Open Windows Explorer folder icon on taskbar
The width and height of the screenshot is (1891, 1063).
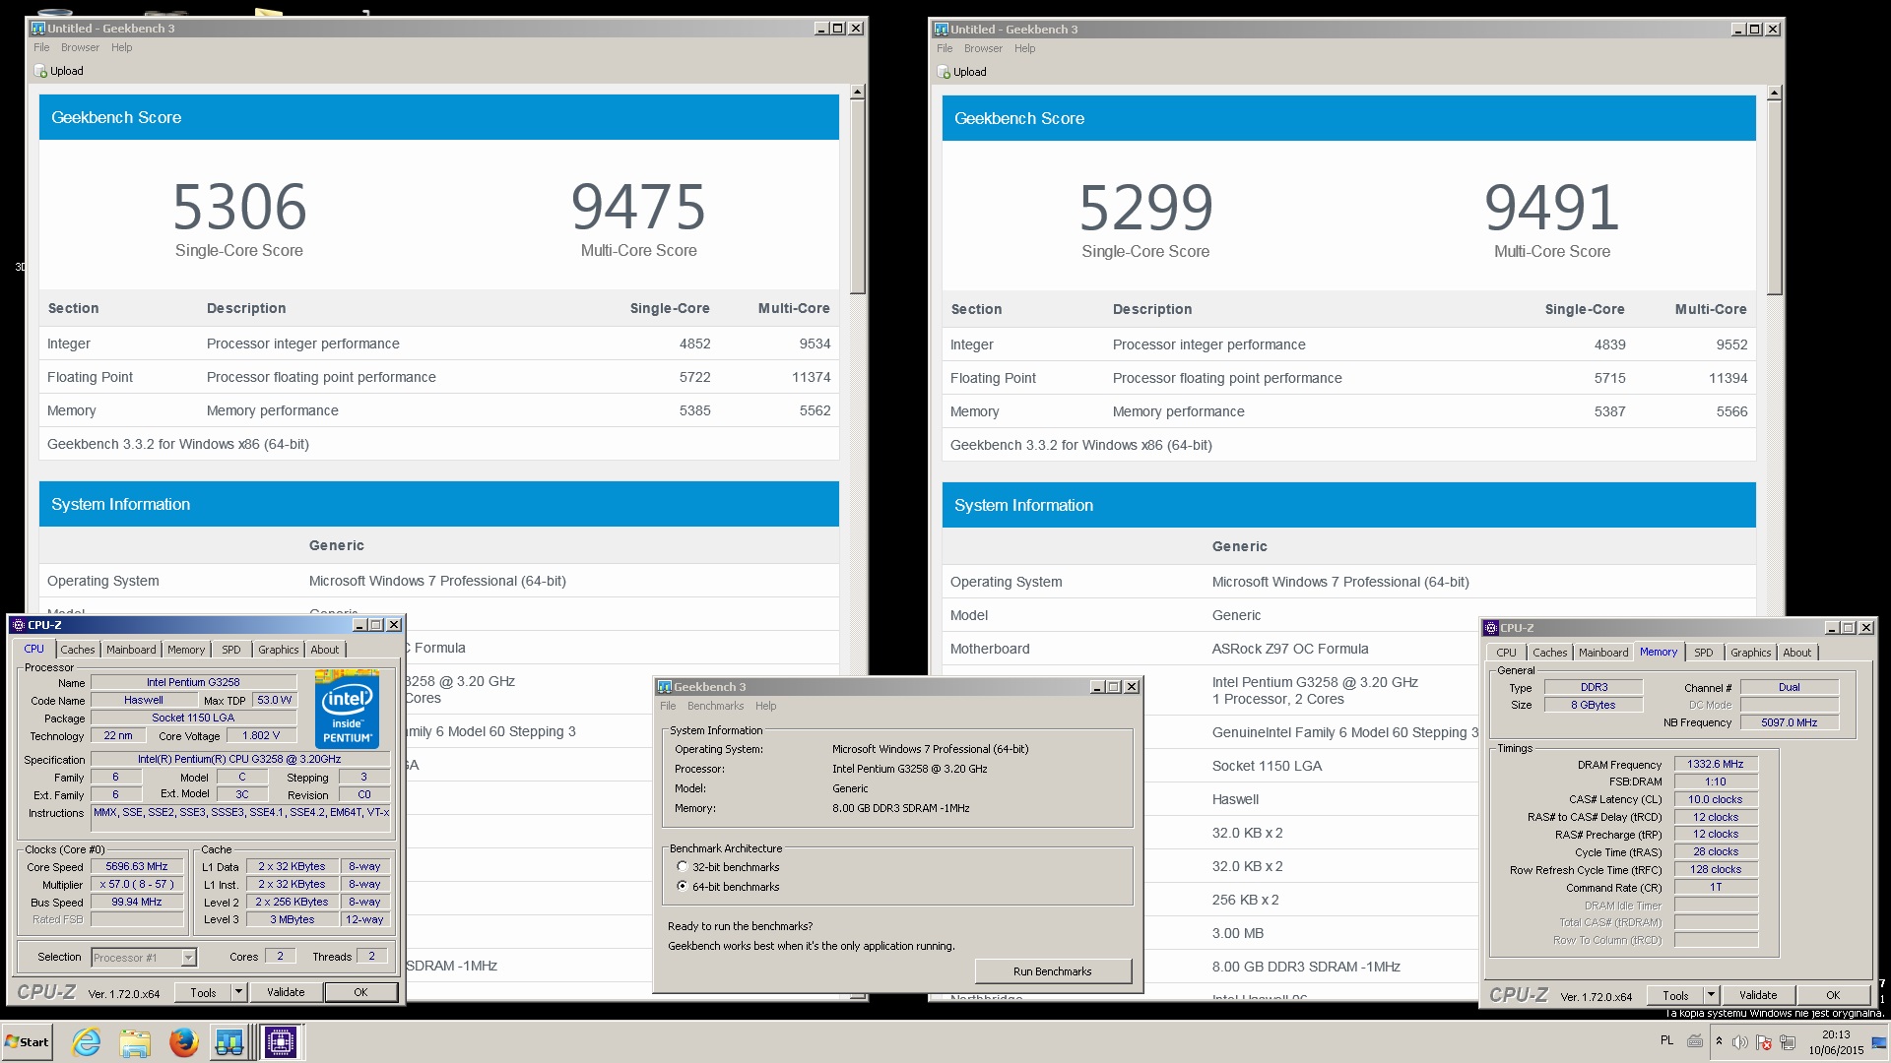click(135, 1041)
